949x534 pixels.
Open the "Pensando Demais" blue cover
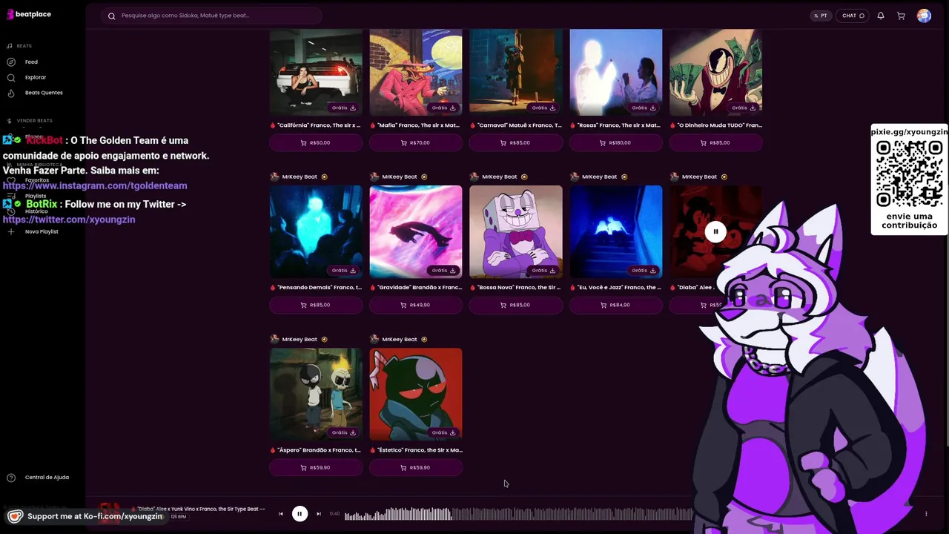(316, 231)
